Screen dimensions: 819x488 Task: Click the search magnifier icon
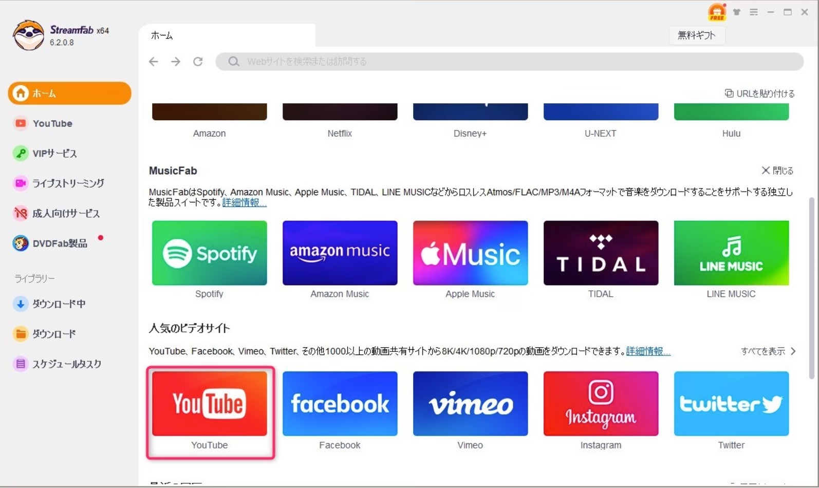click(x=234, y=62)
